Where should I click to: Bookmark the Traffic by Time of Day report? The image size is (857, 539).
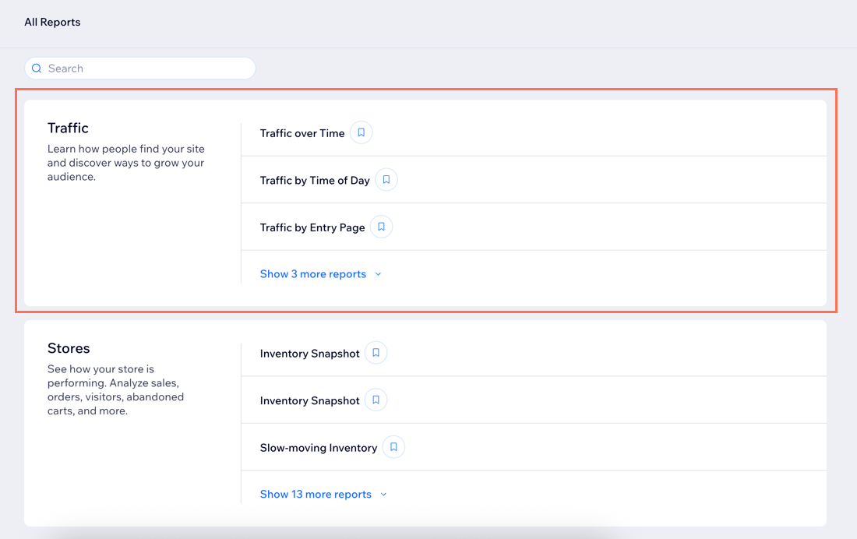point(386,180)
